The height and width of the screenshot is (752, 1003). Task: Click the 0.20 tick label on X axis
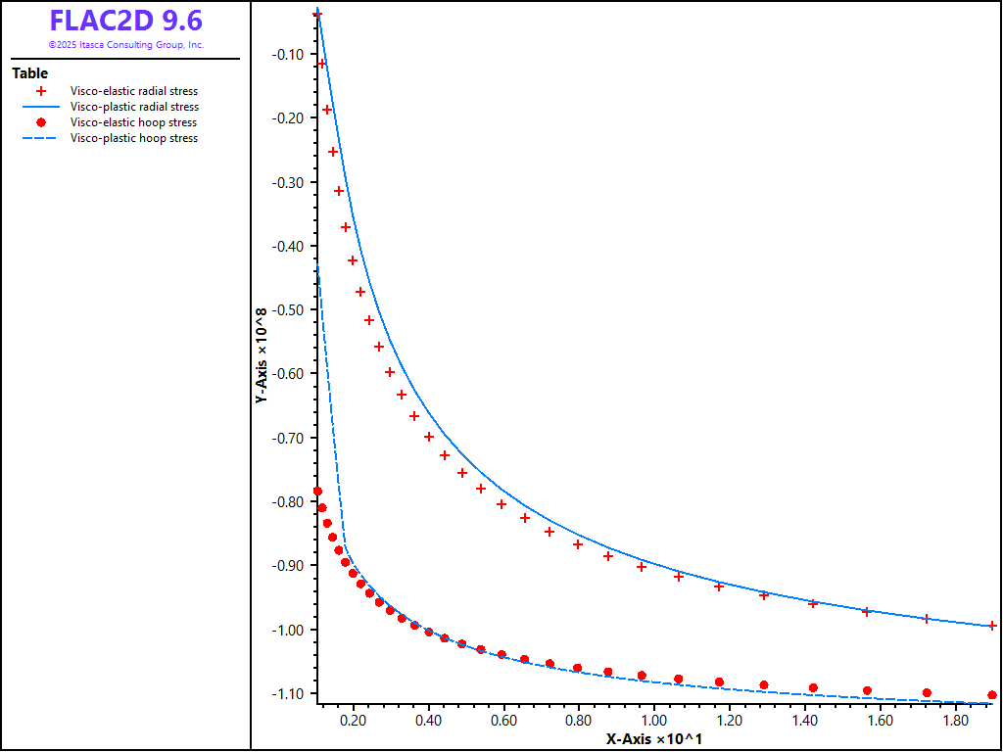click(353, 721)
